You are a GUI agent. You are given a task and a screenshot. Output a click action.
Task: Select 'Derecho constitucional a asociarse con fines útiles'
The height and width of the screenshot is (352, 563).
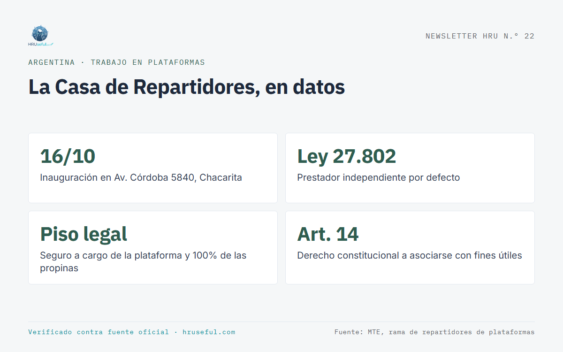tap(410, 256)
